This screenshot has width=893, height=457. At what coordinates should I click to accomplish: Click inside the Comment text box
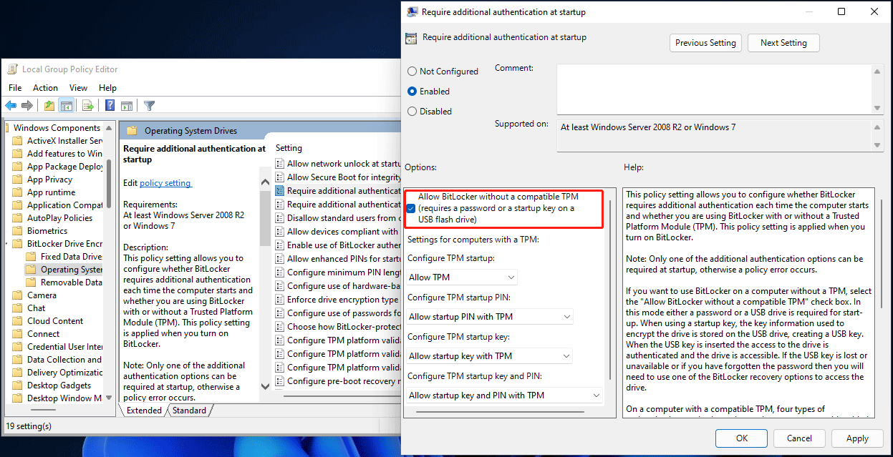[714, 88]
